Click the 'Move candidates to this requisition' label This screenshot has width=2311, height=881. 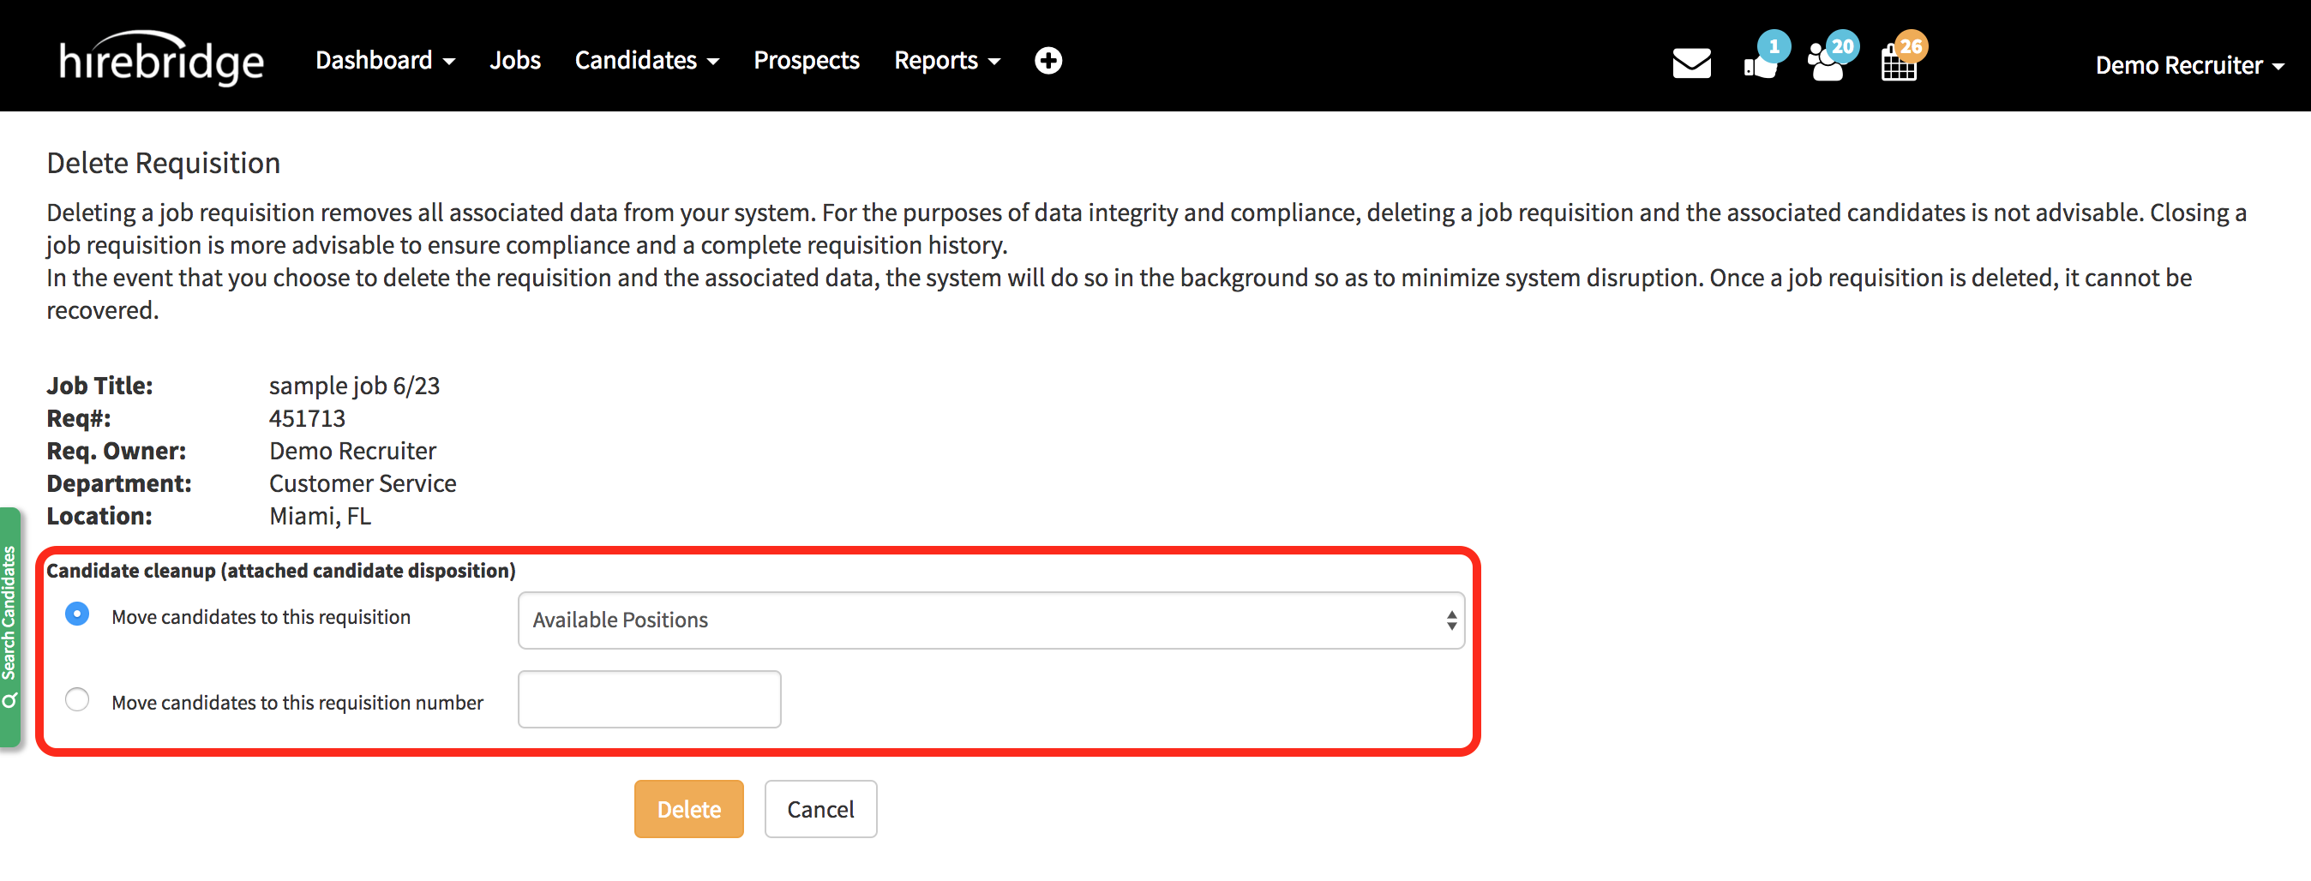point(261,617)
